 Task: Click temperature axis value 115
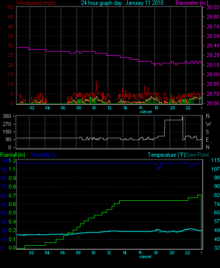[x=215, y=160]
